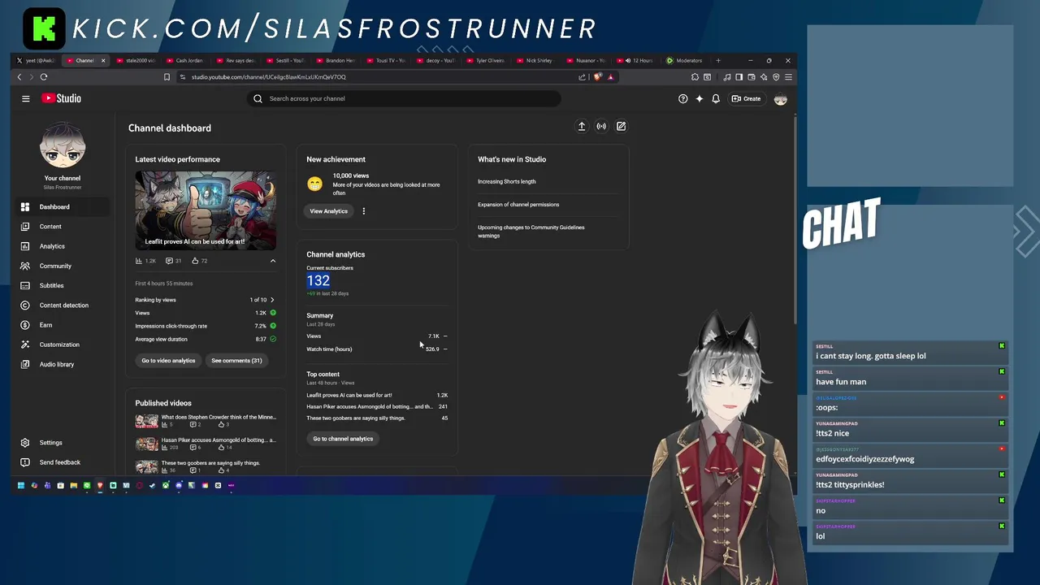This screenshot has width=1040, height=585.
Task: Open Subtitles in the sidebar
Action: pos(63,285)
